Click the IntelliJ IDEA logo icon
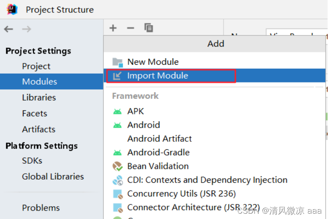The height and width of the screenshot is (219, 328). coord(12,9)
